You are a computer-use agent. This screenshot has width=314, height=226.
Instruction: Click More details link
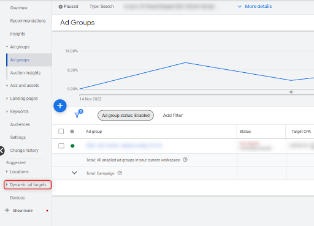258,7
